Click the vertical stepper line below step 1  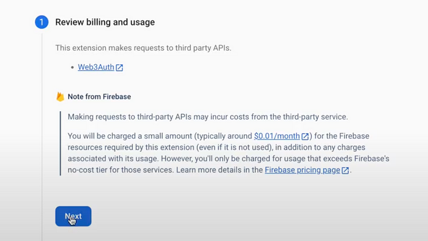pyautogui.click(x=42, y=137)
